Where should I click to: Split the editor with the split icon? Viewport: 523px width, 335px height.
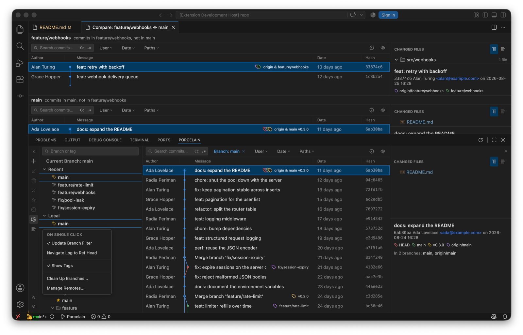coord(494,27)
